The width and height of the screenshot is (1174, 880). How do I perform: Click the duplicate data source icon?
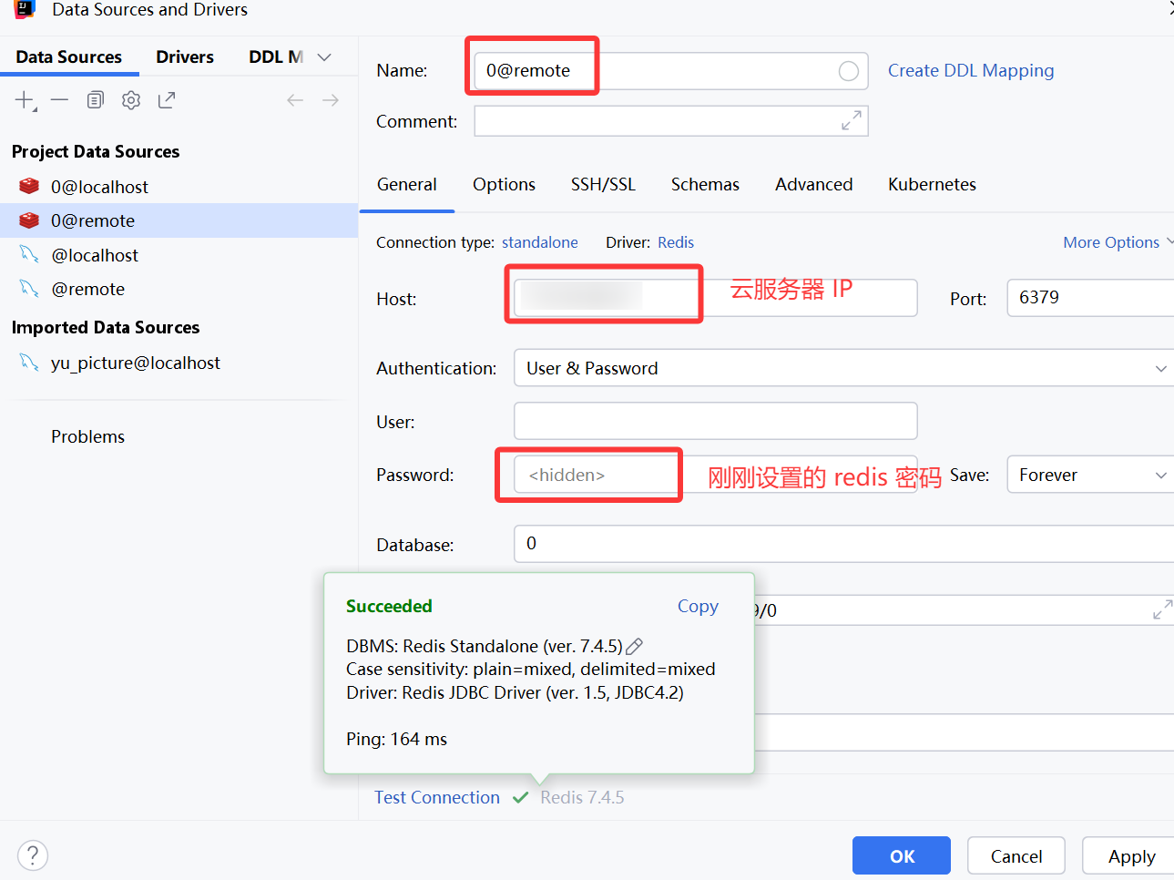pos(96,100)
